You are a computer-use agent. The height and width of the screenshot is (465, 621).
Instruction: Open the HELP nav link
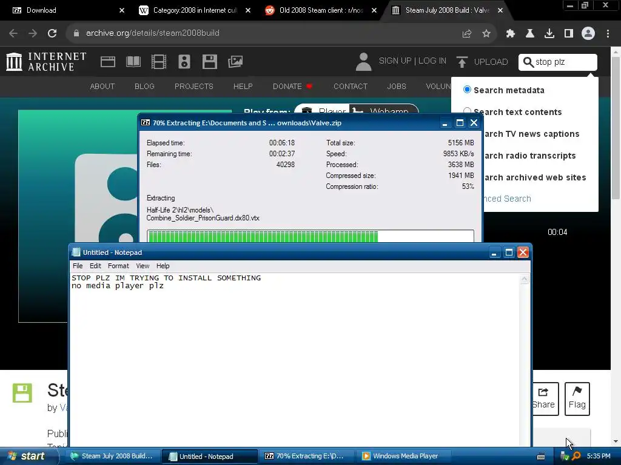pyautogui.click(x=243, y=86)
